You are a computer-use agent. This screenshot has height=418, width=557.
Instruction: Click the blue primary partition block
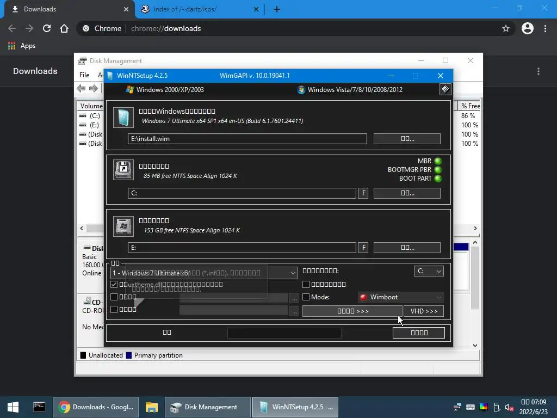[x=461, y=247]
